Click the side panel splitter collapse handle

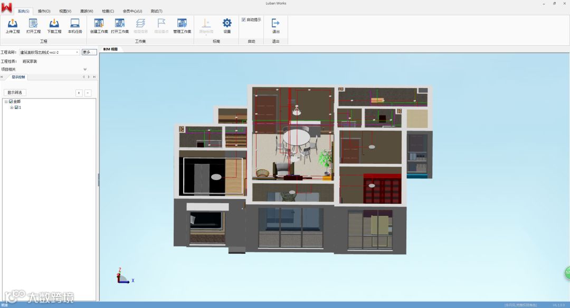click(99, 180)
